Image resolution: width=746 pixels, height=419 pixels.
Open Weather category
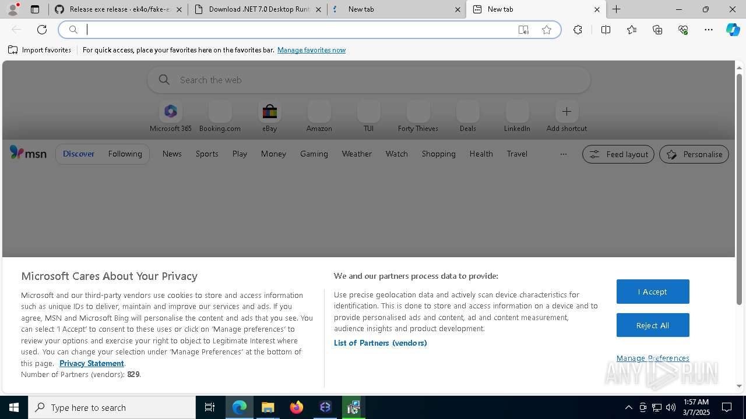tap(357, 154)
